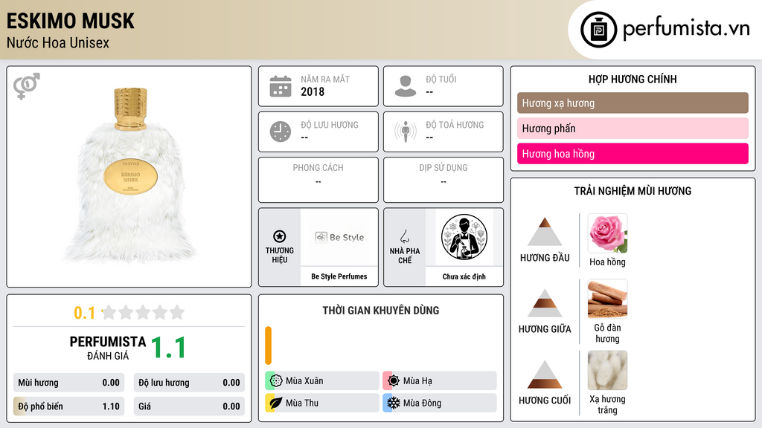This screenshot has width=762, height=428.
Task: Click the star badge icon above Thương Hiệu
Action: [x=280, y=236]
